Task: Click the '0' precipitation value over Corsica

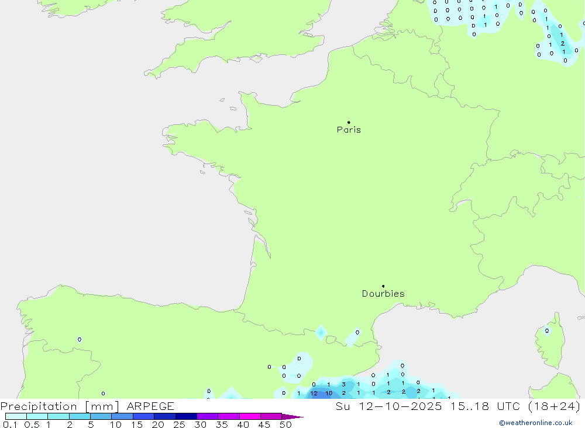Action: (x=547, y=330)
